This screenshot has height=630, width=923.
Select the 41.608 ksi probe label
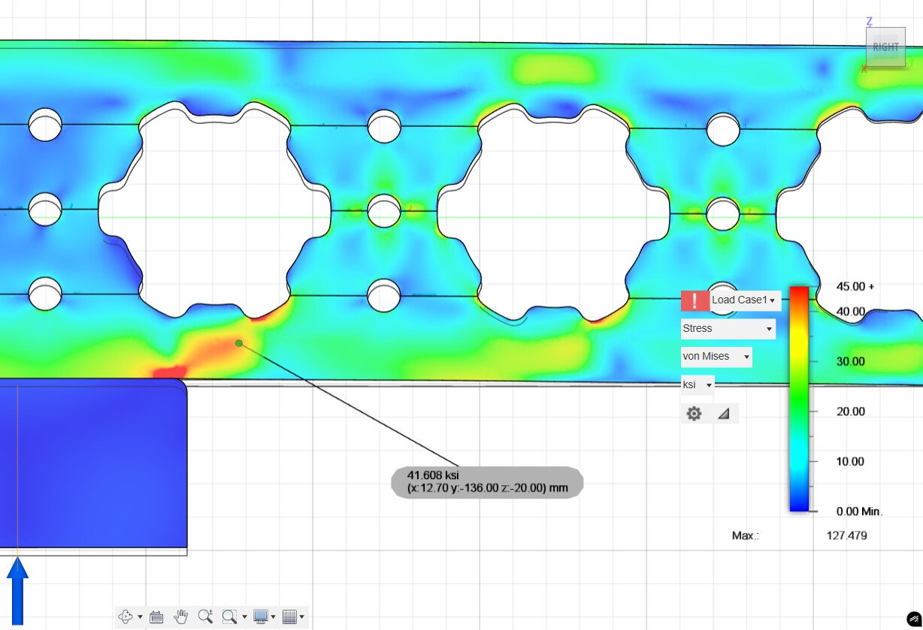pyautogui.click(x=487, y=482)
